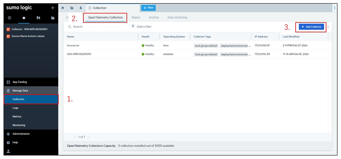
Task: Click the 'windows' operating system cell
Action: tap(168, 54)
